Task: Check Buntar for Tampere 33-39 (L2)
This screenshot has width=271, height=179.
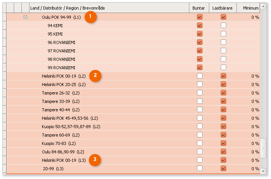Action: [200, 101]
